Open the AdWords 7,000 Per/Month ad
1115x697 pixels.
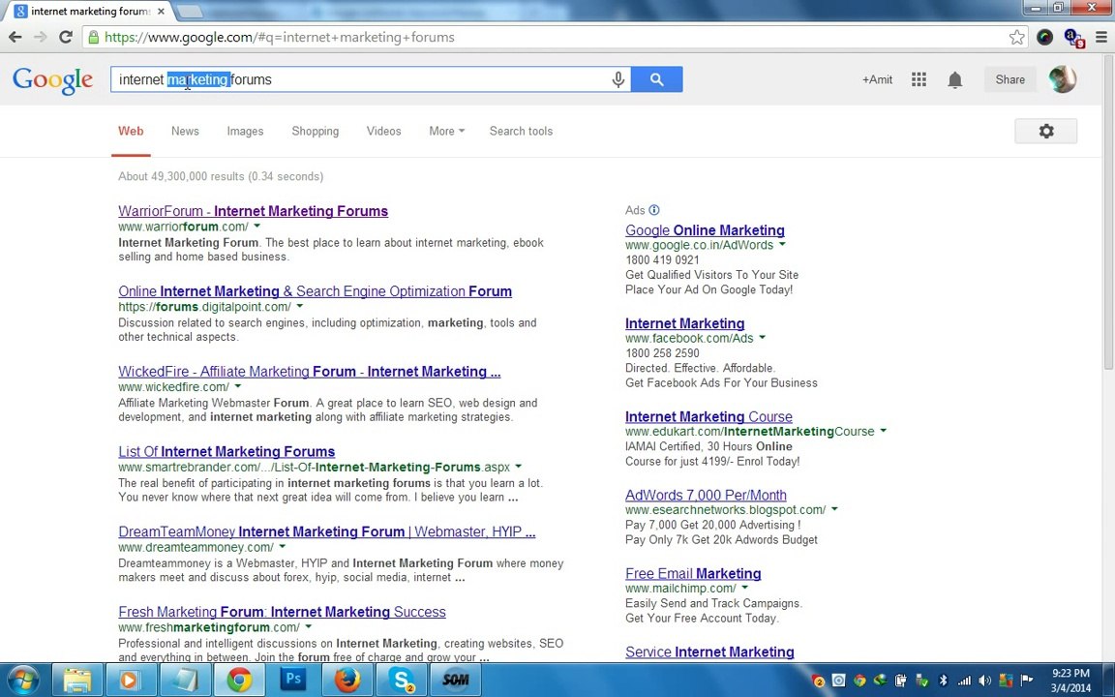click(x=706, y=495)
